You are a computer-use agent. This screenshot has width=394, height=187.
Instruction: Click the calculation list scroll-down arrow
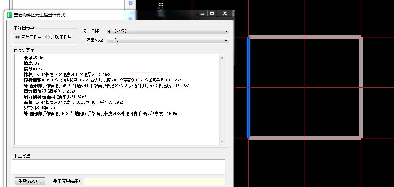coord(222,142)
